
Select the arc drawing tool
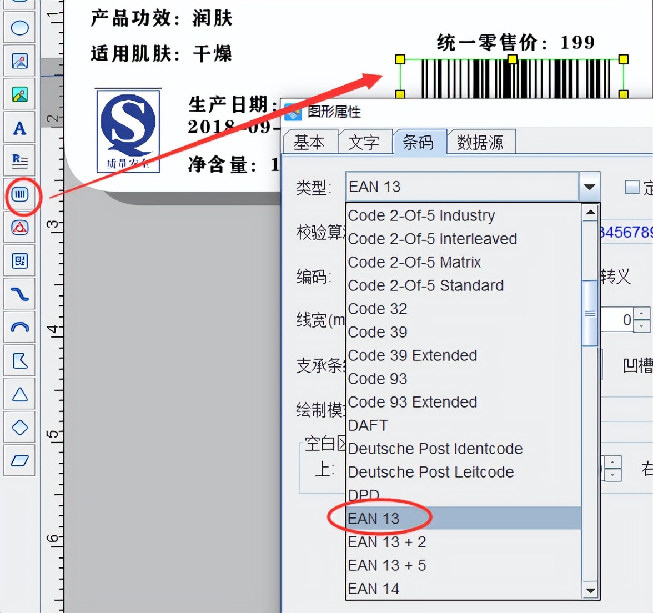click(19, 328)
